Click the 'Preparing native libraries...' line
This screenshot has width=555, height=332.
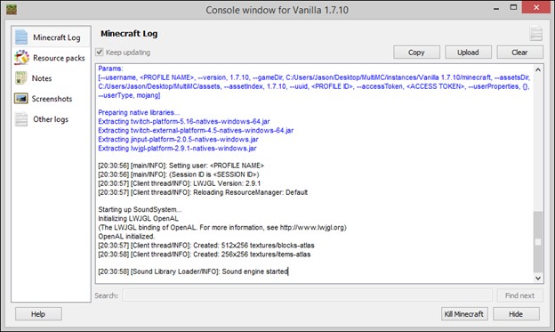[x=139, y=112]
